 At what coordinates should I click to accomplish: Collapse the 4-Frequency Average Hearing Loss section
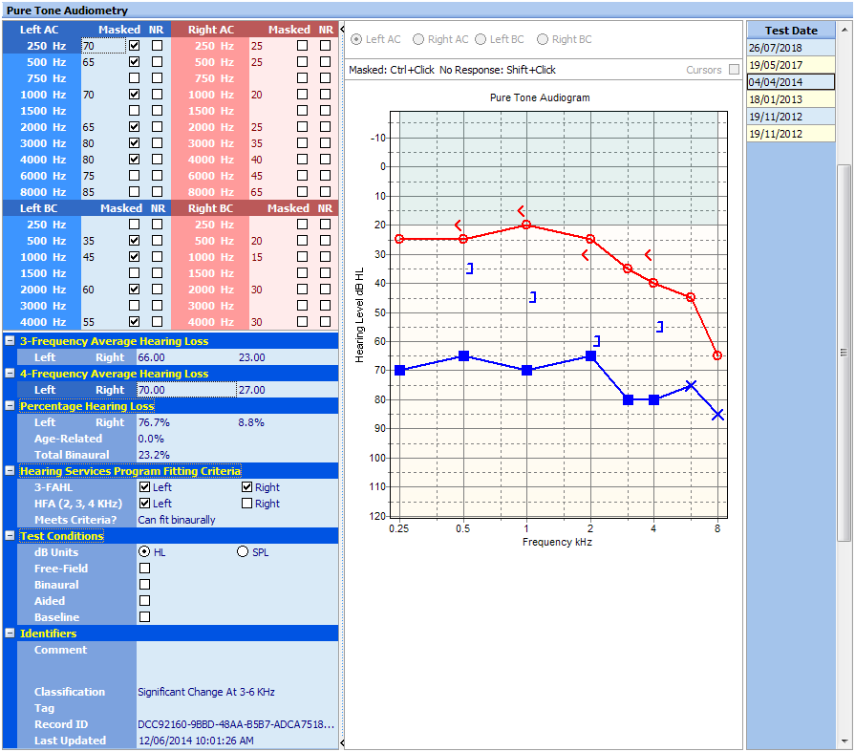pyautogui.click(x=10, y=374)
